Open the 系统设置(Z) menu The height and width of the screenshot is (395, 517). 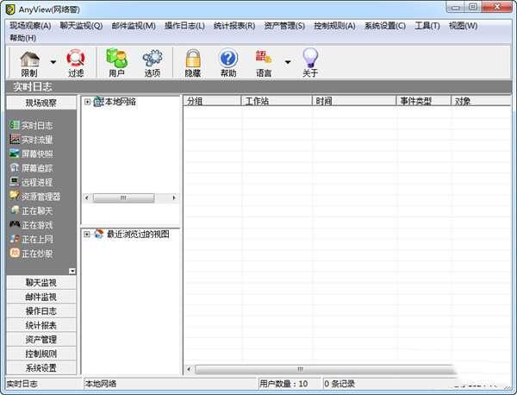click(385, 25)
